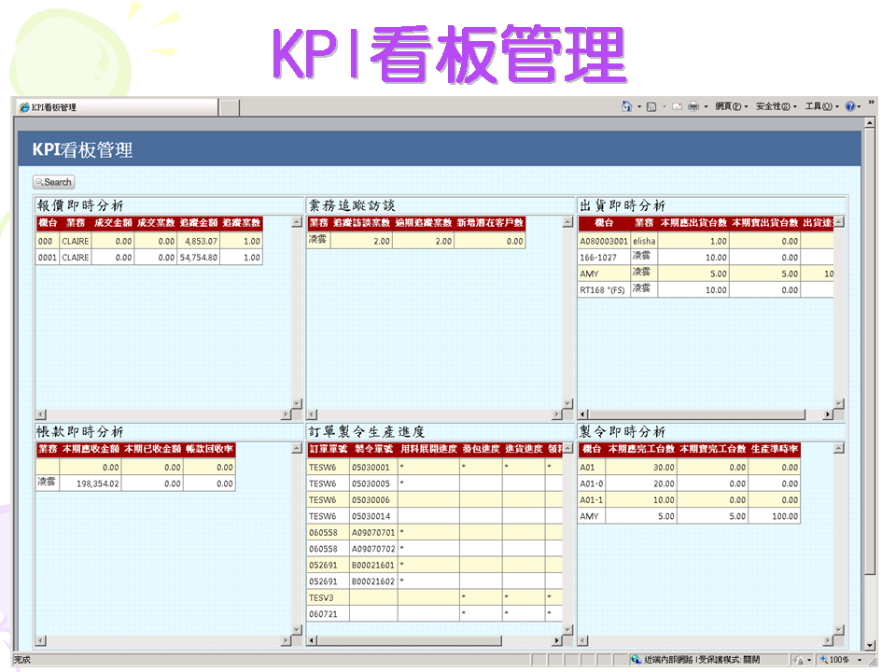Image resolution: width=896 pixels, height=672 pixels.
Task: Click the Print icon in the toolbar
Action: tap(693, 105)
